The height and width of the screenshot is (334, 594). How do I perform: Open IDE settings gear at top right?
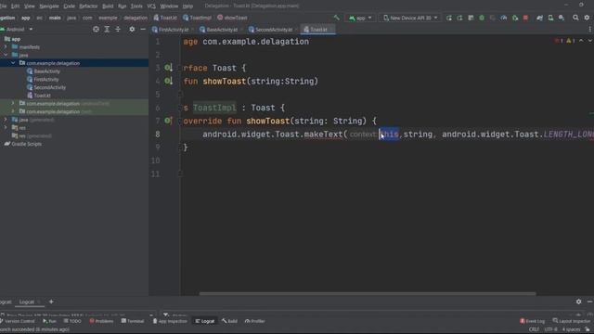pos(587,18)
